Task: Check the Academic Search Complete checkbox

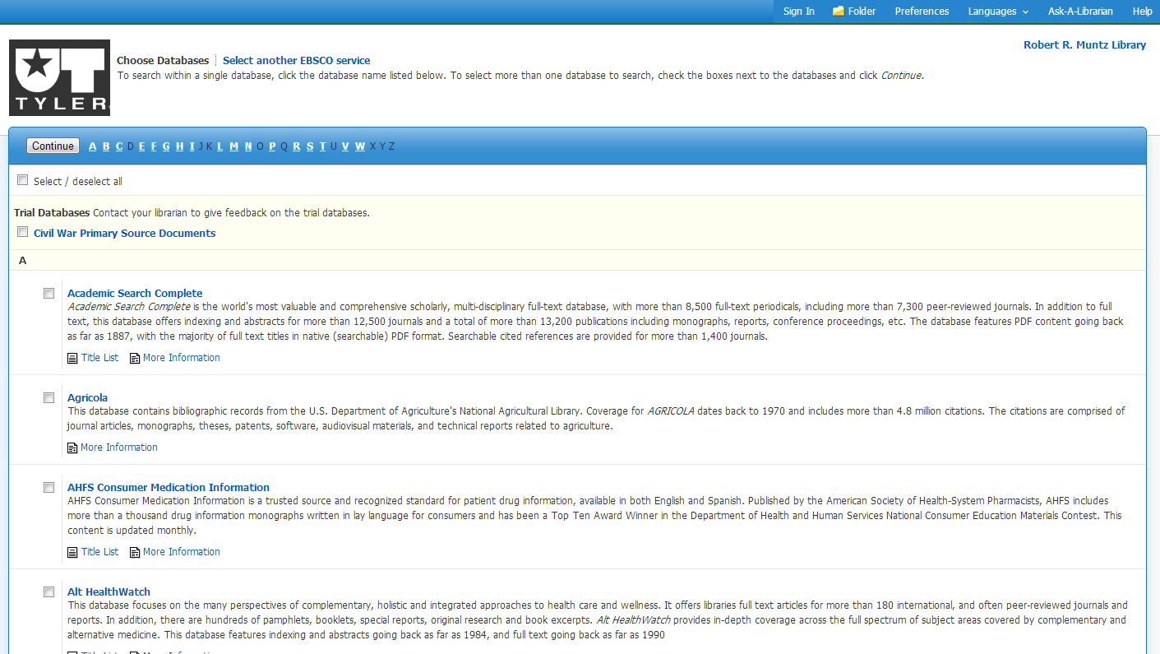Action: coord(49,293)
